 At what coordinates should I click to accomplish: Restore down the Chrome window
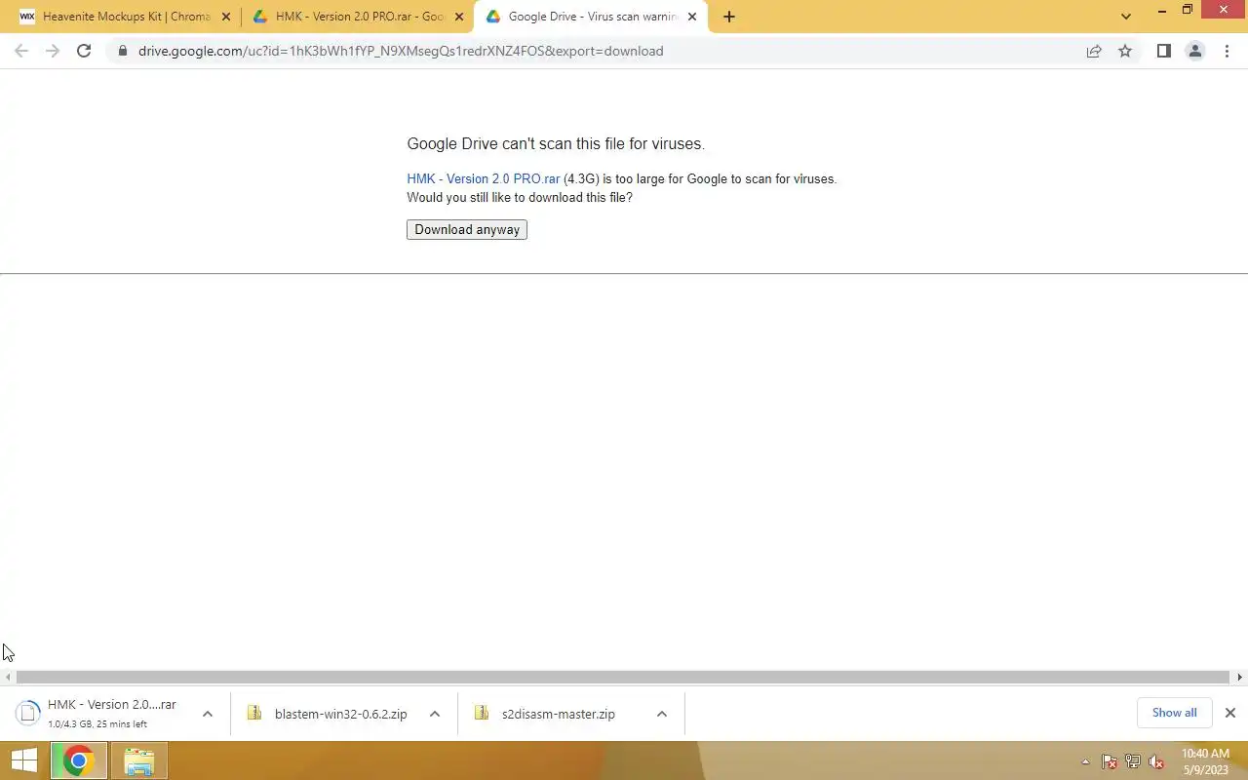(x=1188, y=10)
